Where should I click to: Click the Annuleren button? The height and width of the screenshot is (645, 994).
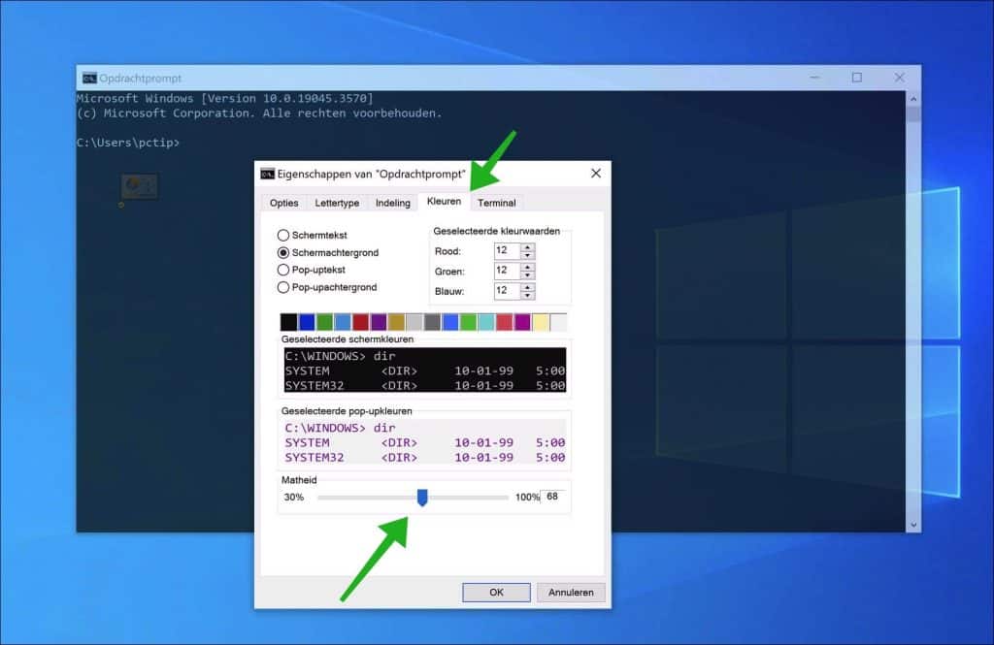pyautogui.click(x=571, y=593)
